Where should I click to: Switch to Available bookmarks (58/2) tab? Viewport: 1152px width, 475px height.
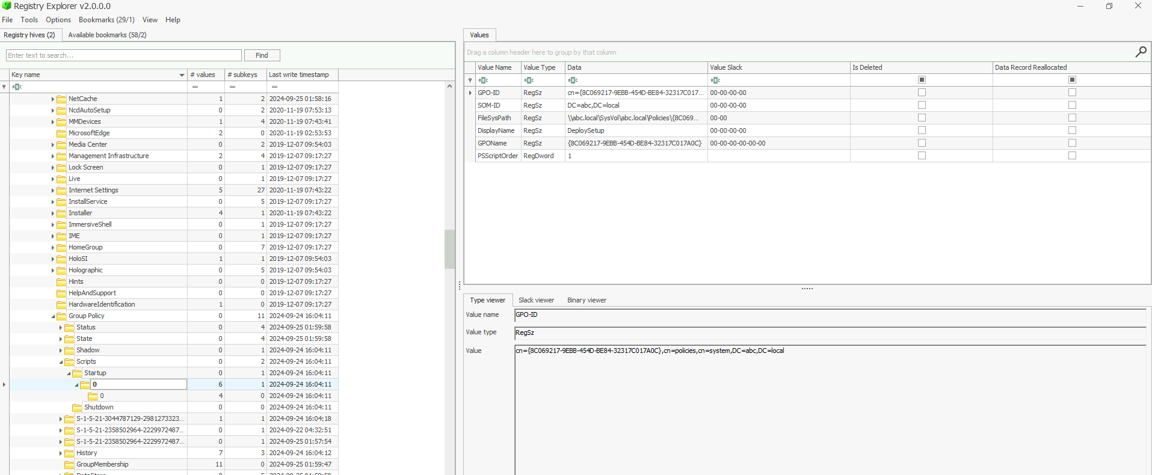point(107,35)
